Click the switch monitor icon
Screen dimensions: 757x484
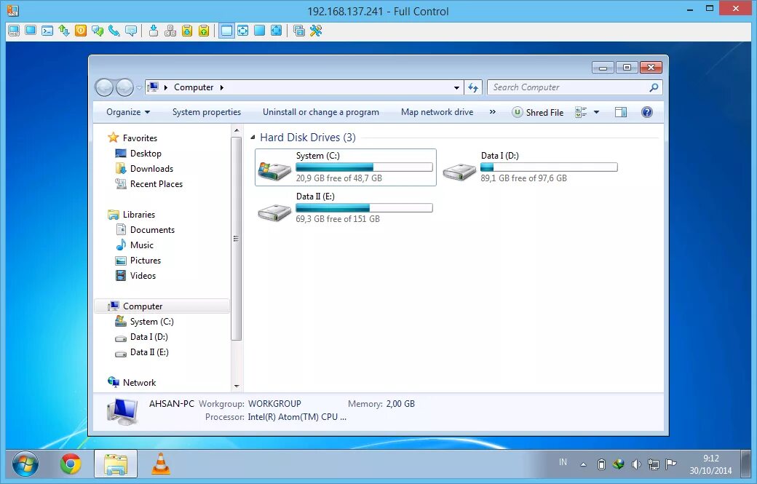[299, 31]
